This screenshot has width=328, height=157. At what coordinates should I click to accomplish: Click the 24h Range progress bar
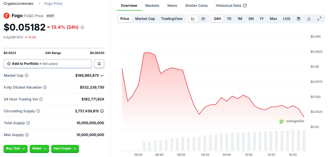(x=54, y=48)
